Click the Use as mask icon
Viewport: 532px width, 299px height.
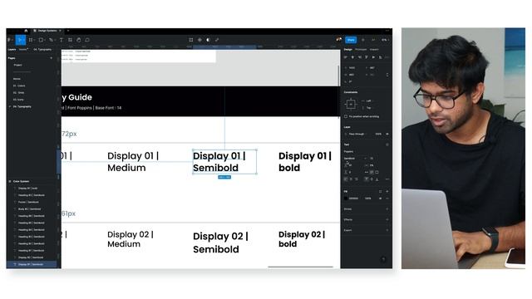[x=209, y=40]
